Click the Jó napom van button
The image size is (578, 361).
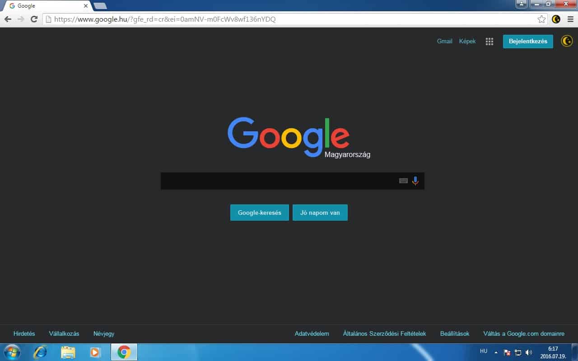tap(320, 213)
